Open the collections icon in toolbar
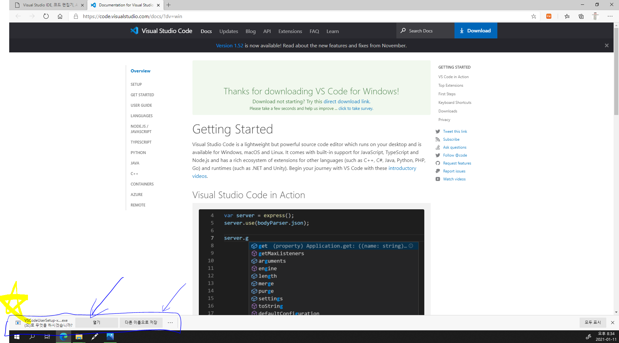The height and width of the screenshot is (343, 619). coord(581,16)
